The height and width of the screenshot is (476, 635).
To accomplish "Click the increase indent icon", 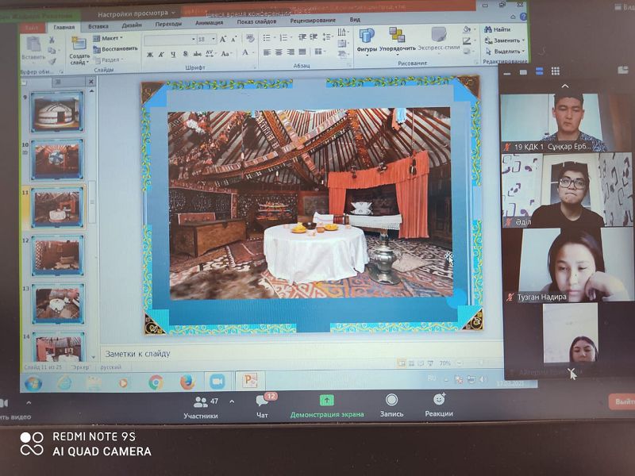I will (314, 37).
